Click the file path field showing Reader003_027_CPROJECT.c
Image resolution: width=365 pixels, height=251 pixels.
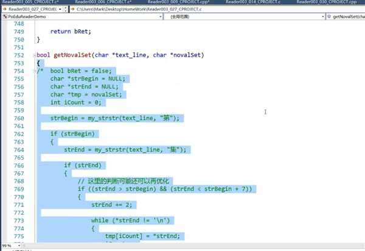(x=139, y=9)
